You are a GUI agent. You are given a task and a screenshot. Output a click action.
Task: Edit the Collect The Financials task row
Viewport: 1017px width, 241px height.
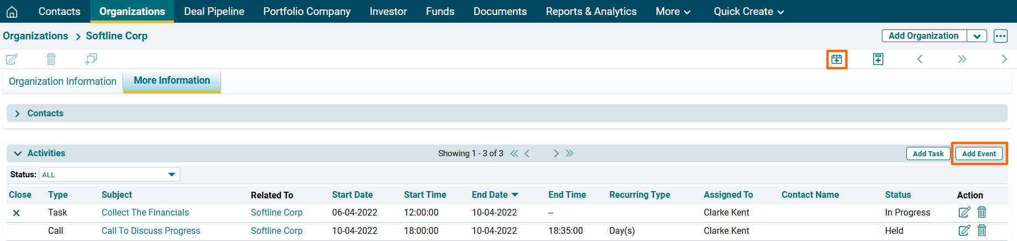[x=964, y=212]
